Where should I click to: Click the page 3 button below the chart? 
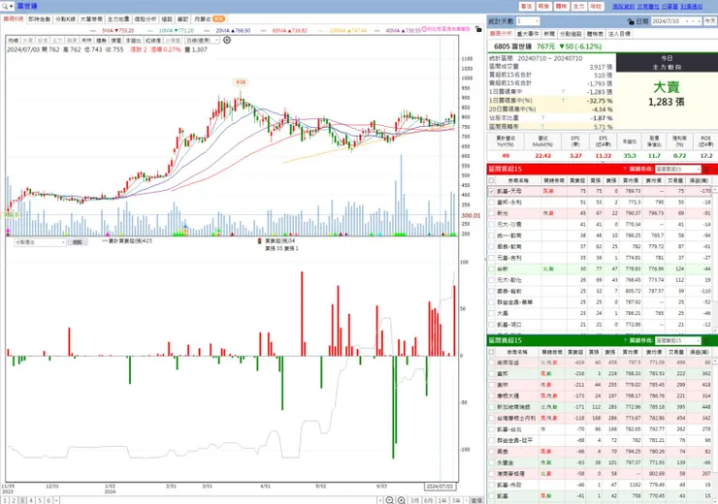pos(22,501)
